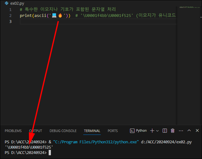The height and width of the screenshot is (159, 202).
Task: Click the Python terminal label
Action: tap(141, 131)
